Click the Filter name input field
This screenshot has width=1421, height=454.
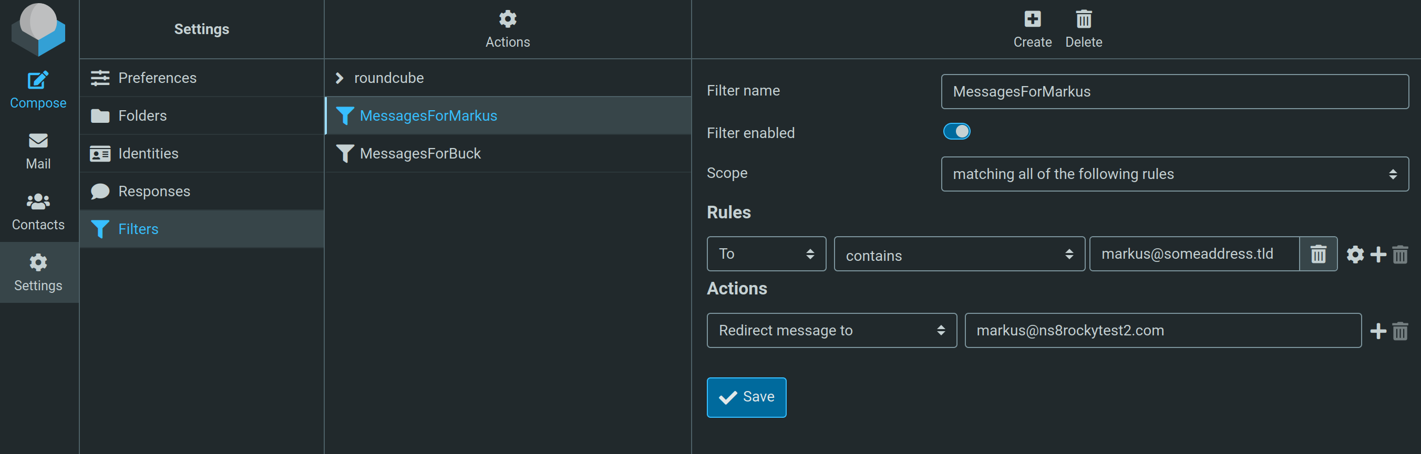[1175, 91]
